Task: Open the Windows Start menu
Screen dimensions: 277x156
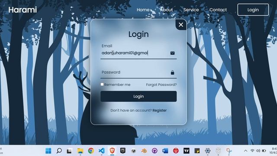Action: [48, 151]
